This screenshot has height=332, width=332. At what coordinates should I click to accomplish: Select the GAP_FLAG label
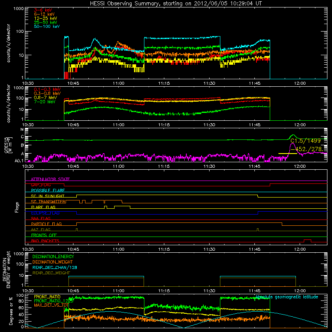pyautogui.click(x=41, y=185)
